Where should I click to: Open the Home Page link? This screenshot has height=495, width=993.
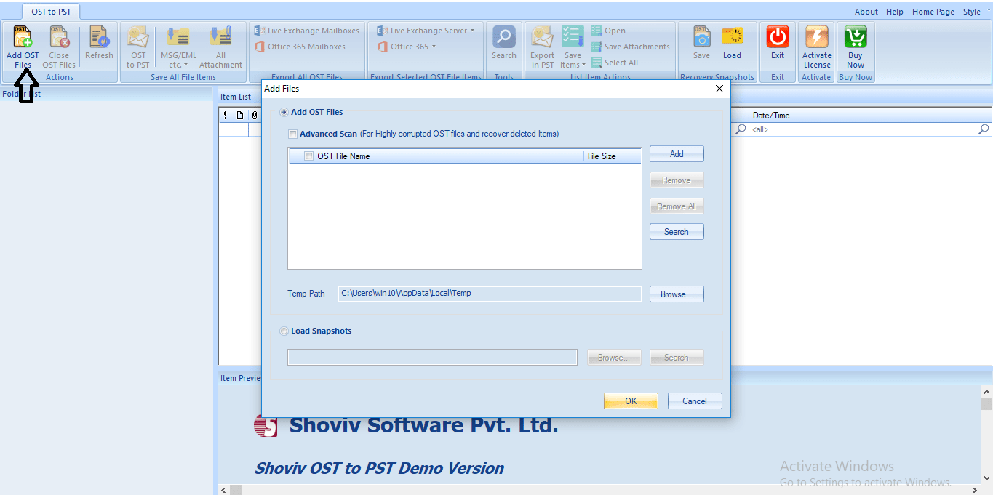(x=933, y=12)
